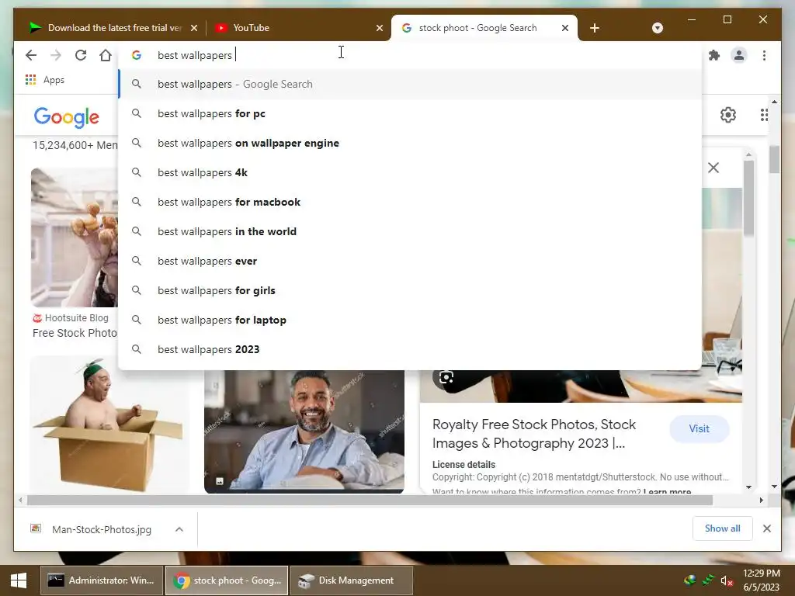This screenshot has width=795, height=596.
Task: Reload the current page
Action: tap(81, 55)
